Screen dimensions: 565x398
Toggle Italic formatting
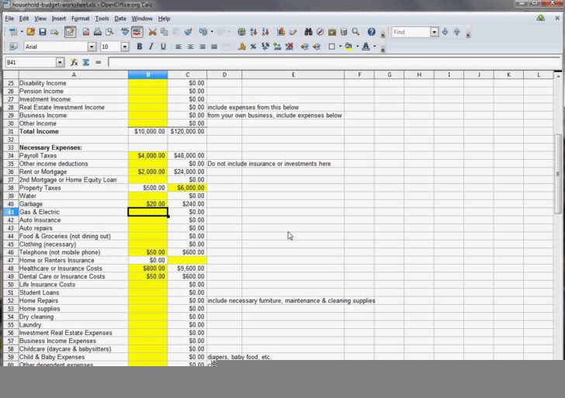(151, 47)
